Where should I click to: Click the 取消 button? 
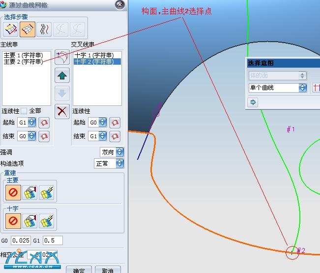click(x=108, y=270)
